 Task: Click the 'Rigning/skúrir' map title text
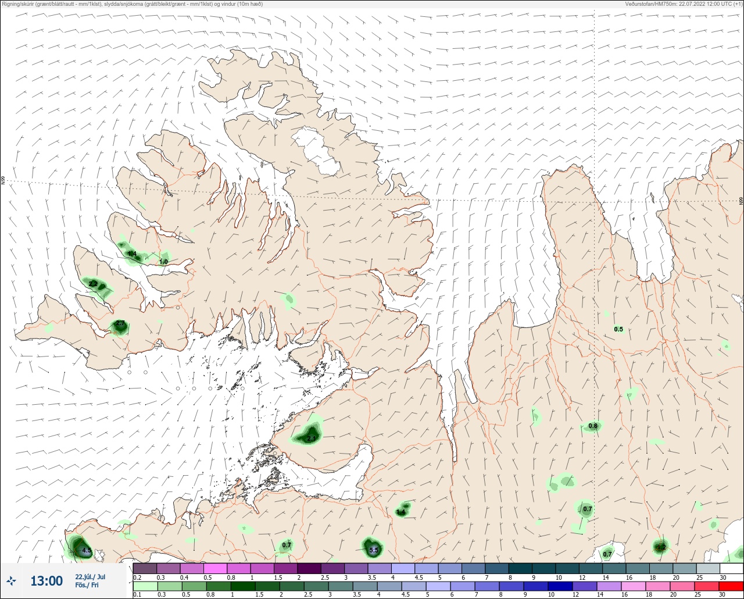tap(133, 3)
